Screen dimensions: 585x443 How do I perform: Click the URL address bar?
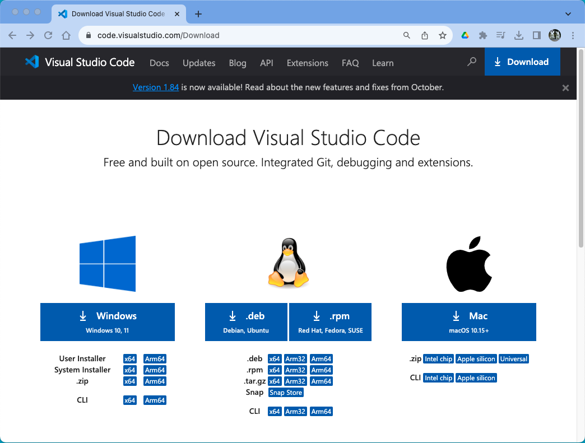pos(247,35)
